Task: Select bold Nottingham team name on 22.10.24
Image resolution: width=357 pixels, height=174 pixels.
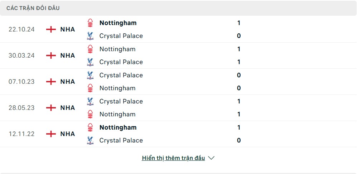Action: 118,23
